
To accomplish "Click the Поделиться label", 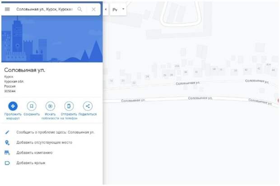I will pos(88,114).
